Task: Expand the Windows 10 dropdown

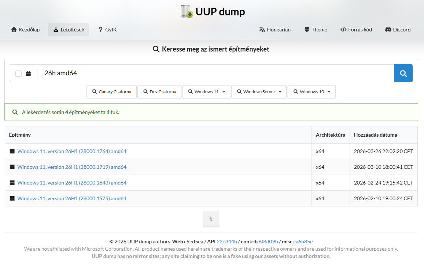Action: [311, 92]
